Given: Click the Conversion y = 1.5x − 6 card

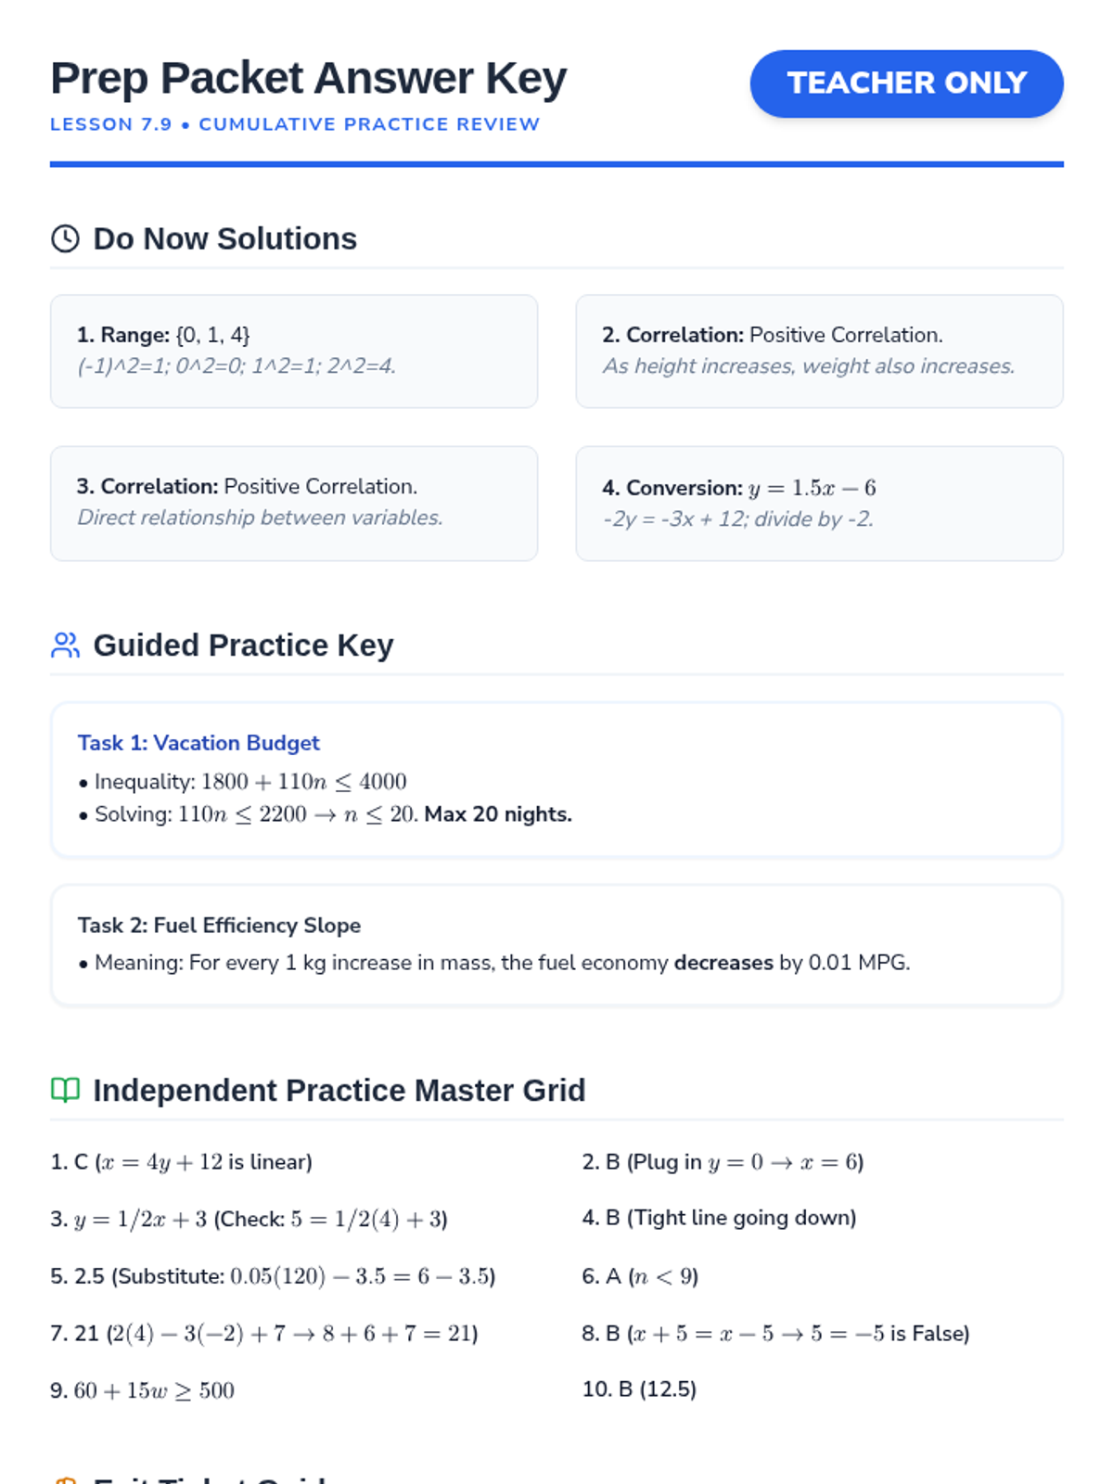Looking at the screenshot, I should pyautogui.click(x=819, y=503).
